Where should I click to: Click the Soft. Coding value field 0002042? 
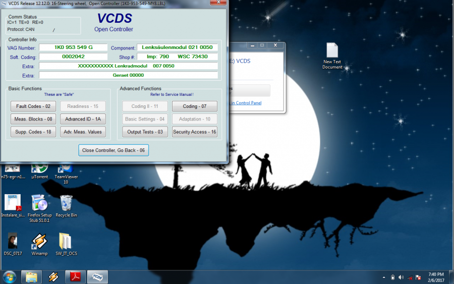73,56
